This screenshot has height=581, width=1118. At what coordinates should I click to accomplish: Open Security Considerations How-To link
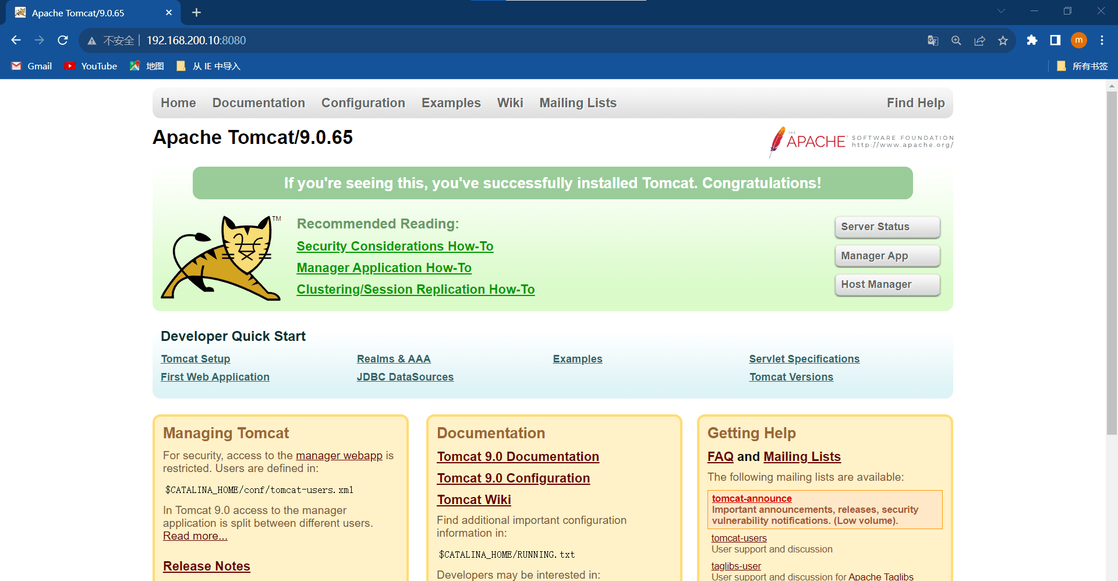point(395,246)
